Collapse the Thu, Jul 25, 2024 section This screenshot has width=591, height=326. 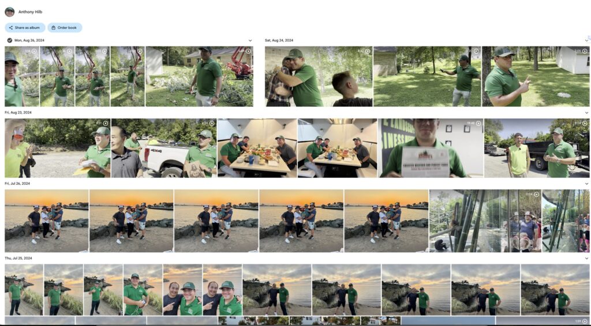pos(586,258)
